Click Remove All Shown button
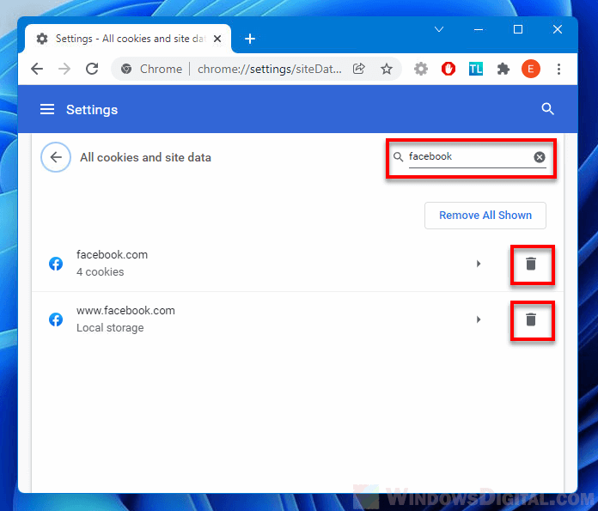This screenshot has height=511, width=598. (x=485, y=216)
